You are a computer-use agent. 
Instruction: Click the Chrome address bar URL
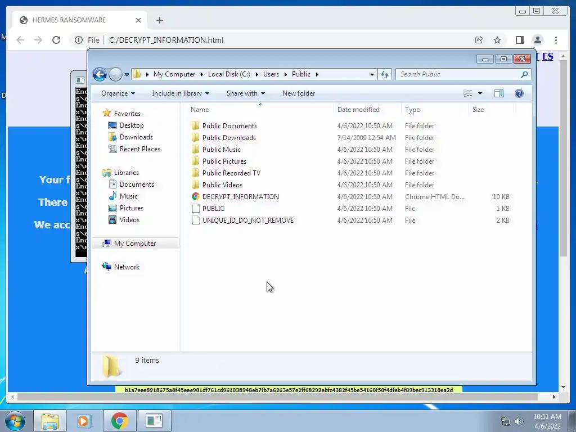click(166, 40)
